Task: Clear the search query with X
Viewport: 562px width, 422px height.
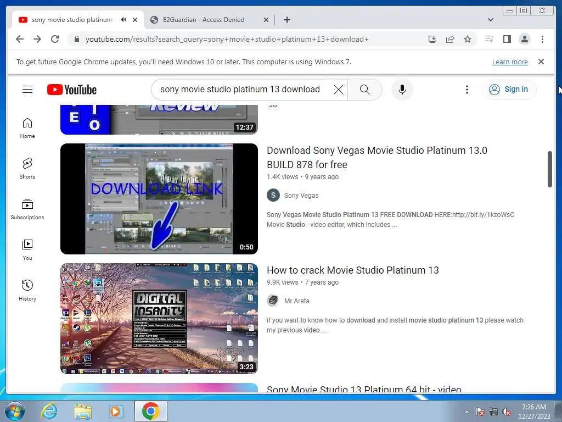Action: coord(338,90)
